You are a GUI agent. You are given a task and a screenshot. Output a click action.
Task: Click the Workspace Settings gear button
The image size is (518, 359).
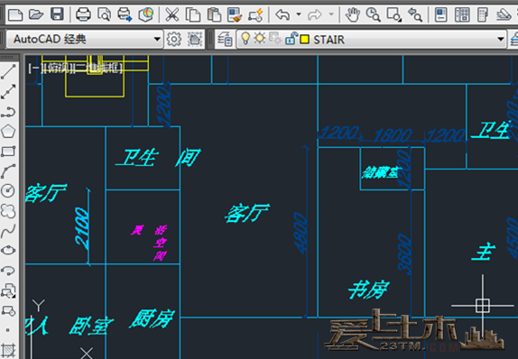pyautogui.click(x=174, y=40)
